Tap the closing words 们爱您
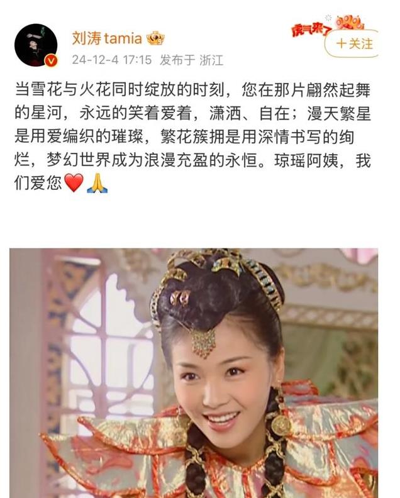This screenshot has width=400, height=498. [x=38, y=183]
